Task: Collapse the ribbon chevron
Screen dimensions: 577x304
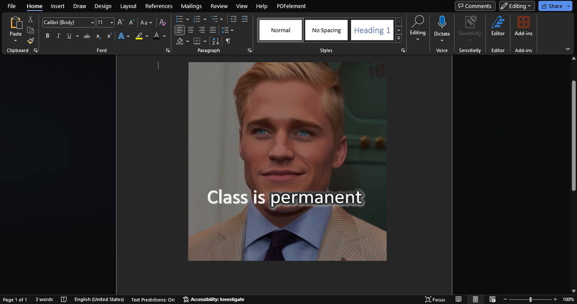Action: [x=568, y=49]
